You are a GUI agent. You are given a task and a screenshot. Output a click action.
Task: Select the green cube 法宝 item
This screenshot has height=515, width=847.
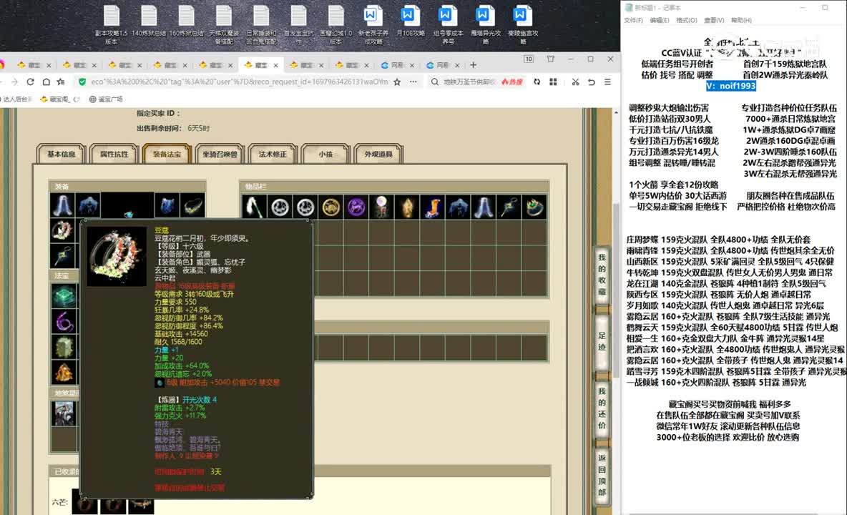coord(63,296)
